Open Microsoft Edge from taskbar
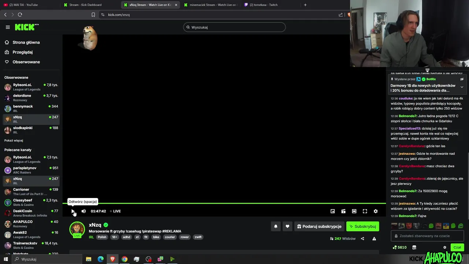 [100, 259]
